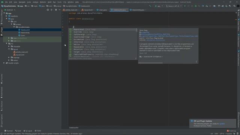Expand the drawable folder

pos(9,46)
